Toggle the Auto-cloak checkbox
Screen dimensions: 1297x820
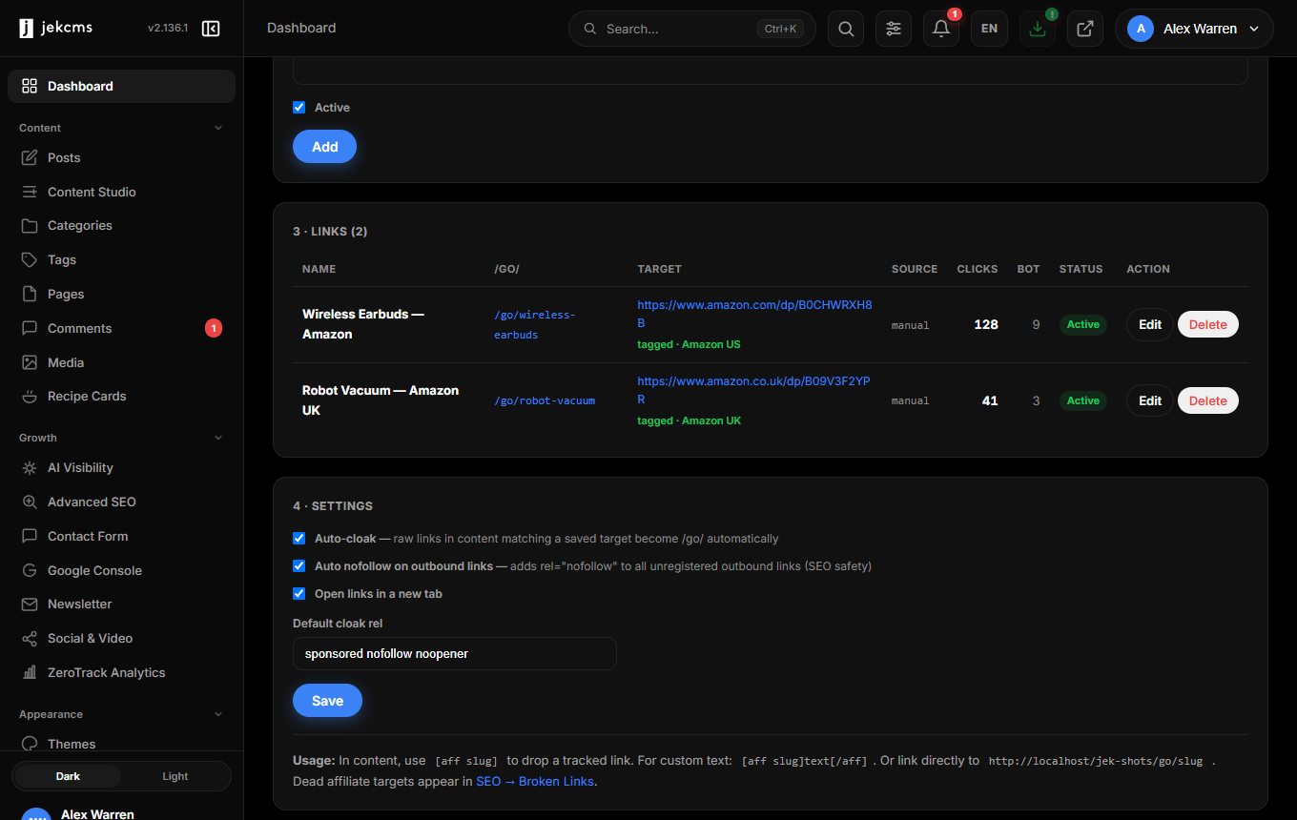(299, 539)
